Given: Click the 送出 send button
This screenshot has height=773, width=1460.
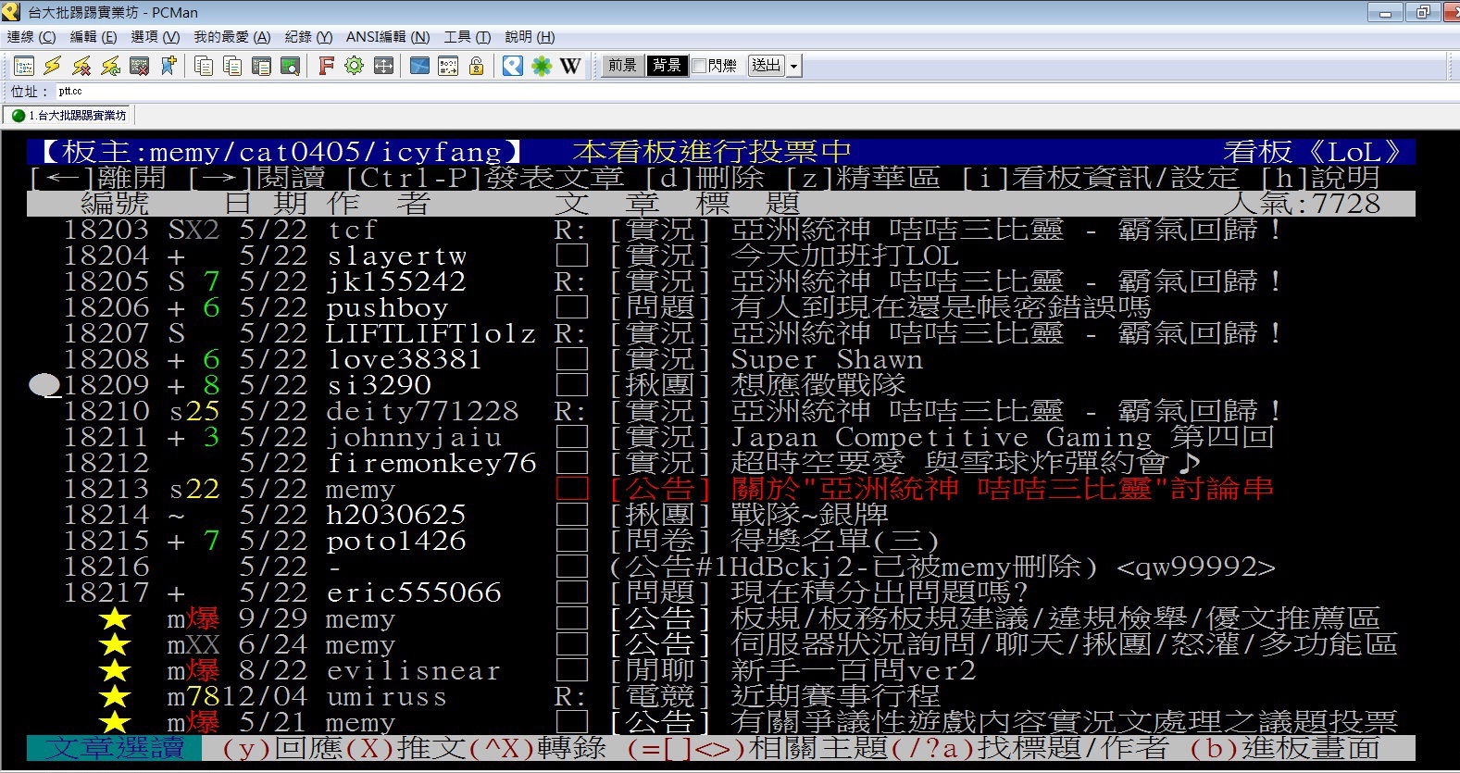Looking at the screenshot, I should [767, 66].
